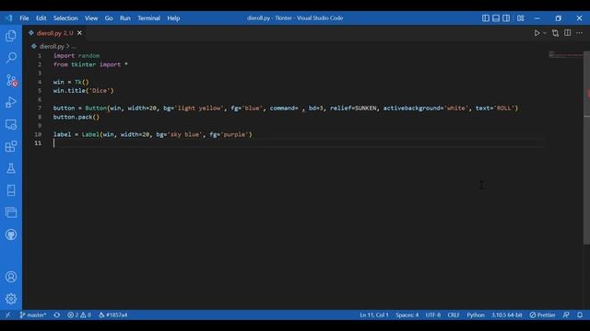The image size is (590, 331).
Task: Open editor More Actions ellipsis
Action: click(579, 33)
